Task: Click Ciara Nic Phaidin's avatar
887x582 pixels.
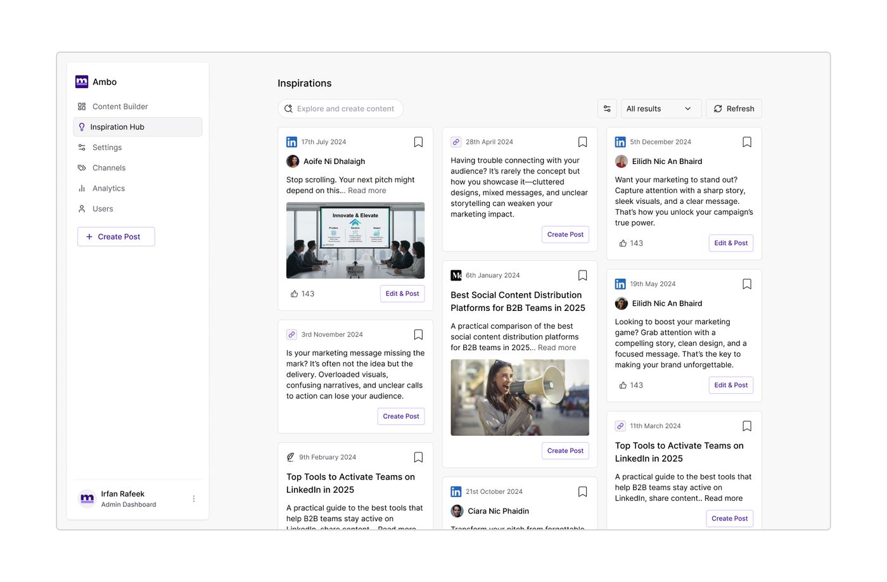Action: pyautogui.click(x=457, y=511)
